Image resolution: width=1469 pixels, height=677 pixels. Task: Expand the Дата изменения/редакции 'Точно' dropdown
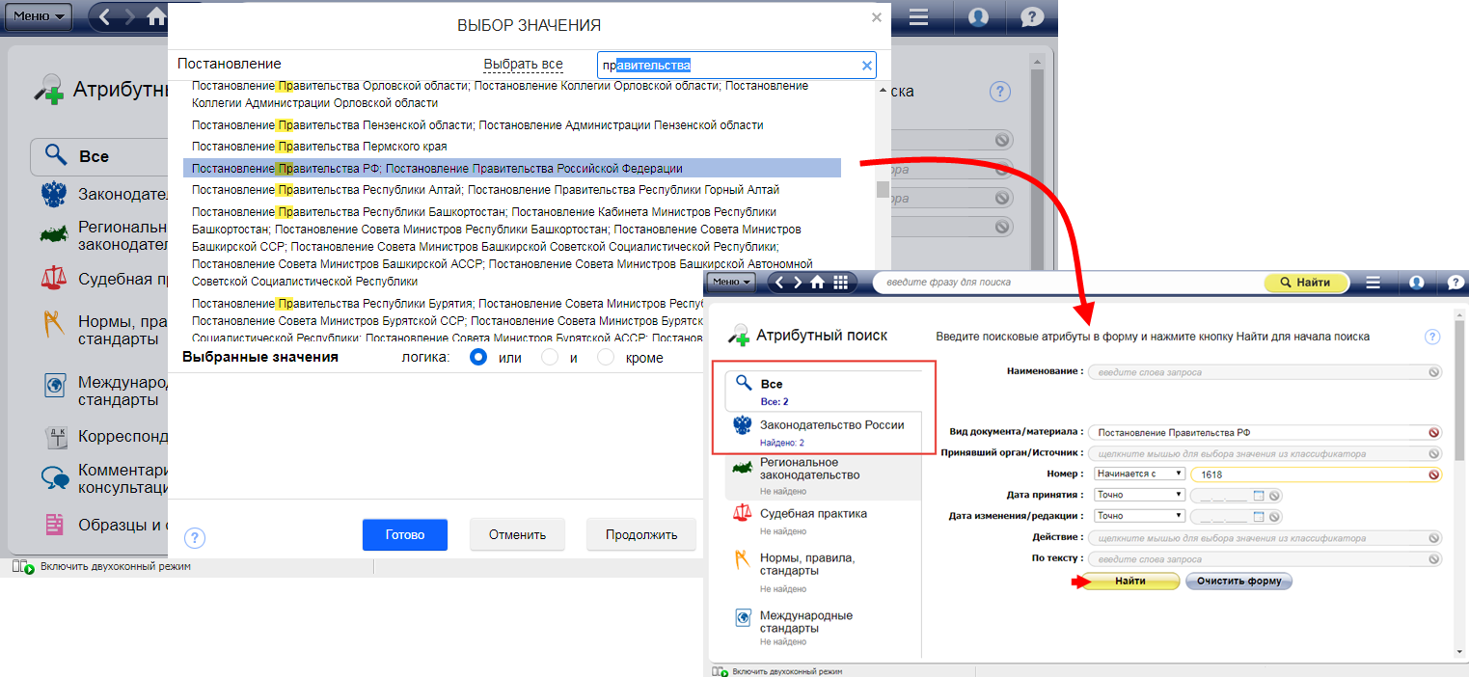tap(1139, 516)
